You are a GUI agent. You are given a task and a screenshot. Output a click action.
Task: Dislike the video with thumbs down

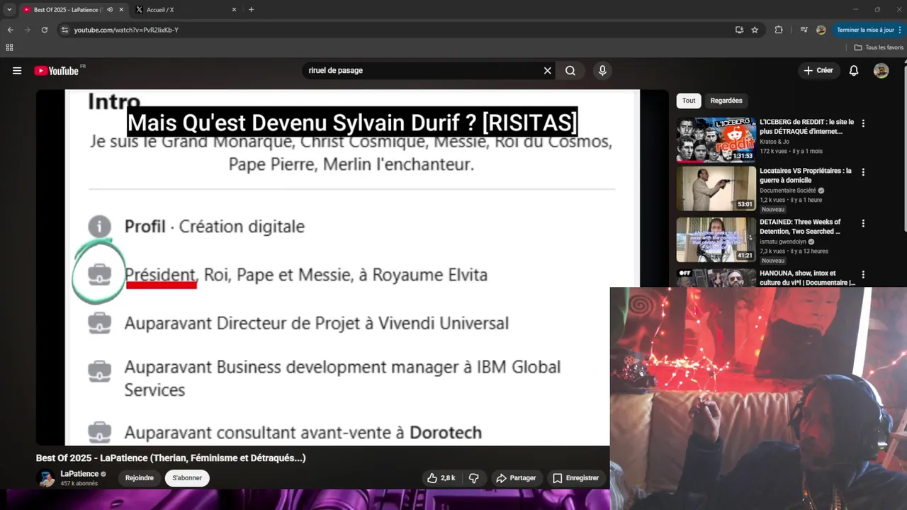[x=474, y=478]
